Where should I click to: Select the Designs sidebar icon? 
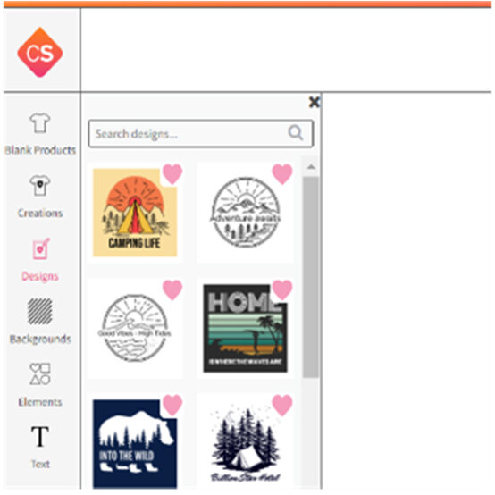pyautogui.click(x=41, y=248)
